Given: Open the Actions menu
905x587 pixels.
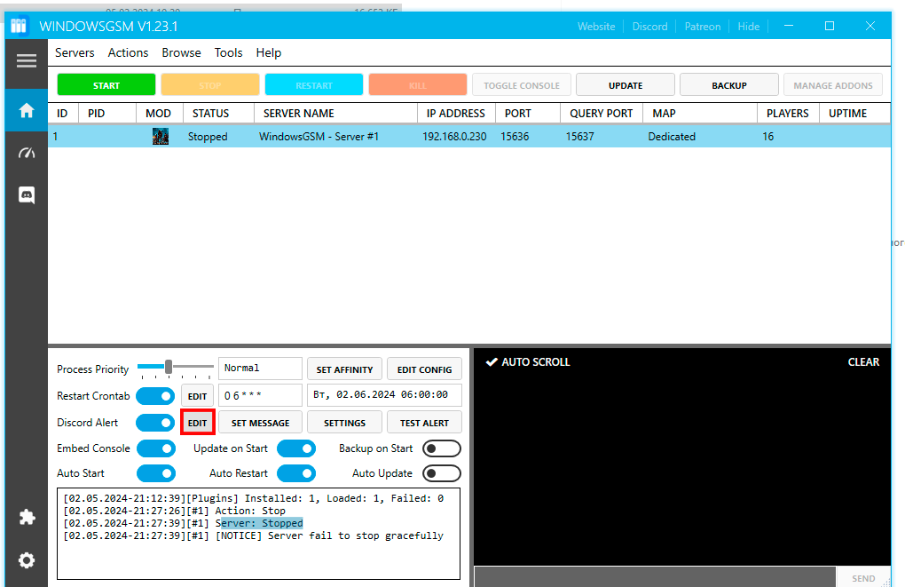Looking at the screenshot, I should point(128,52).
